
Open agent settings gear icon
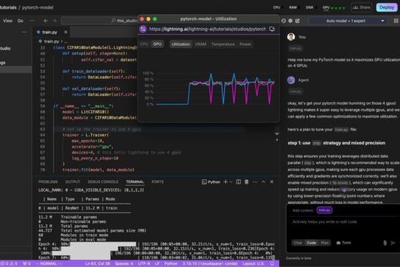coord(290,21)
